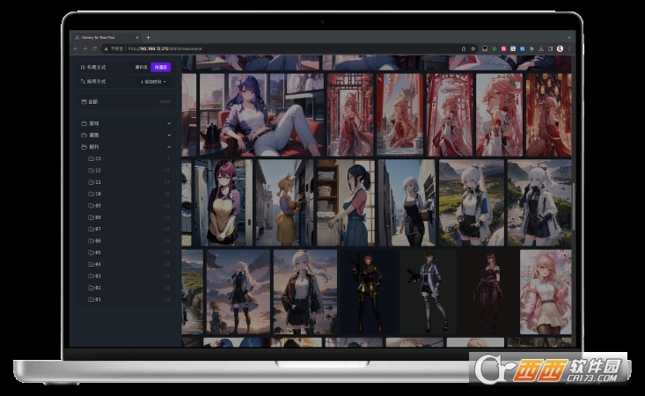Select the 瀑布流 layout option

[141, 67]
